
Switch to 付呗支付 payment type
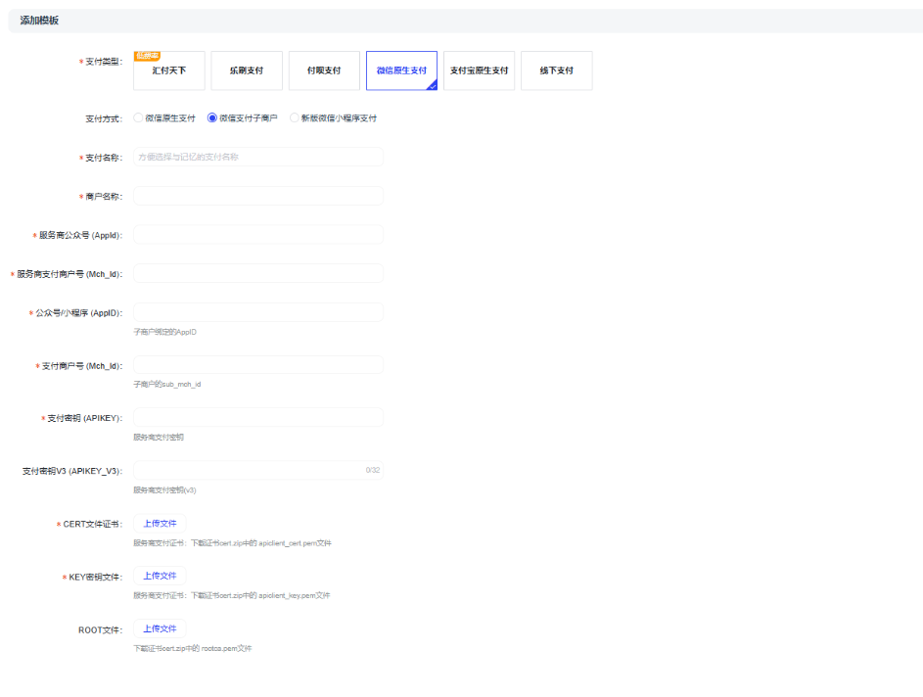(x=324, y=70)
